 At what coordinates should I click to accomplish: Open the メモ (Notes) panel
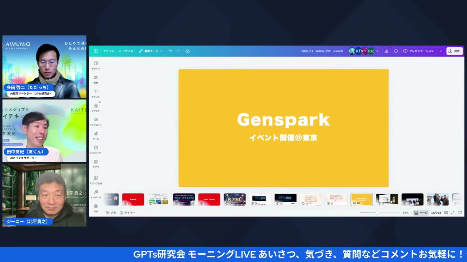tap(111, 213)
